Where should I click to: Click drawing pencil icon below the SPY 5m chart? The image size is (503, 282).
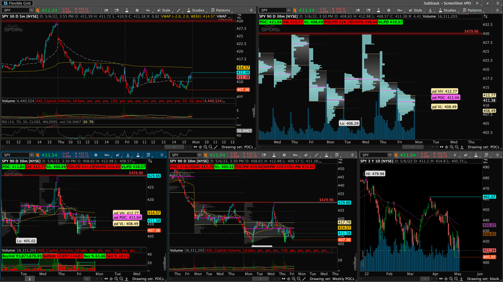[x=215, y=147]
